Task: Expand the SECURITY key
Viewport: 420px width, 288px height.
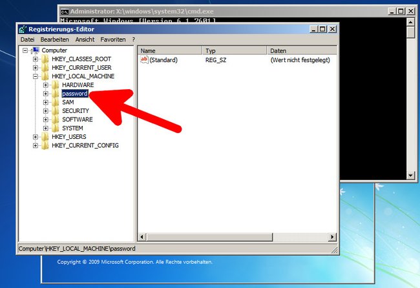Action: point(45,111)
